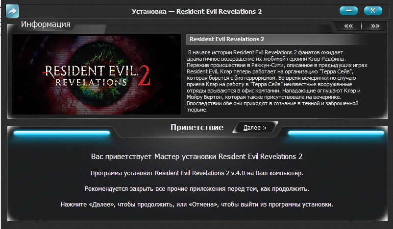
Task: Click the divider between the slide navigation arrows
Action: point(362,26)
